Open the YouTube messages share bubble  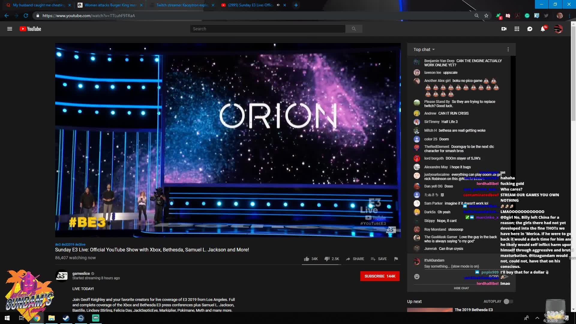pos(530,29)
